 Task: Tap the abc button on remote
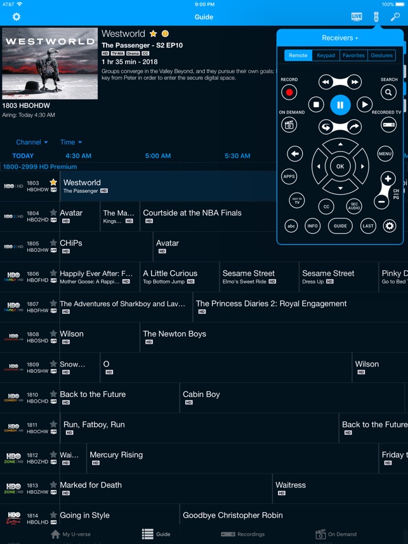[x=291, y=226]
